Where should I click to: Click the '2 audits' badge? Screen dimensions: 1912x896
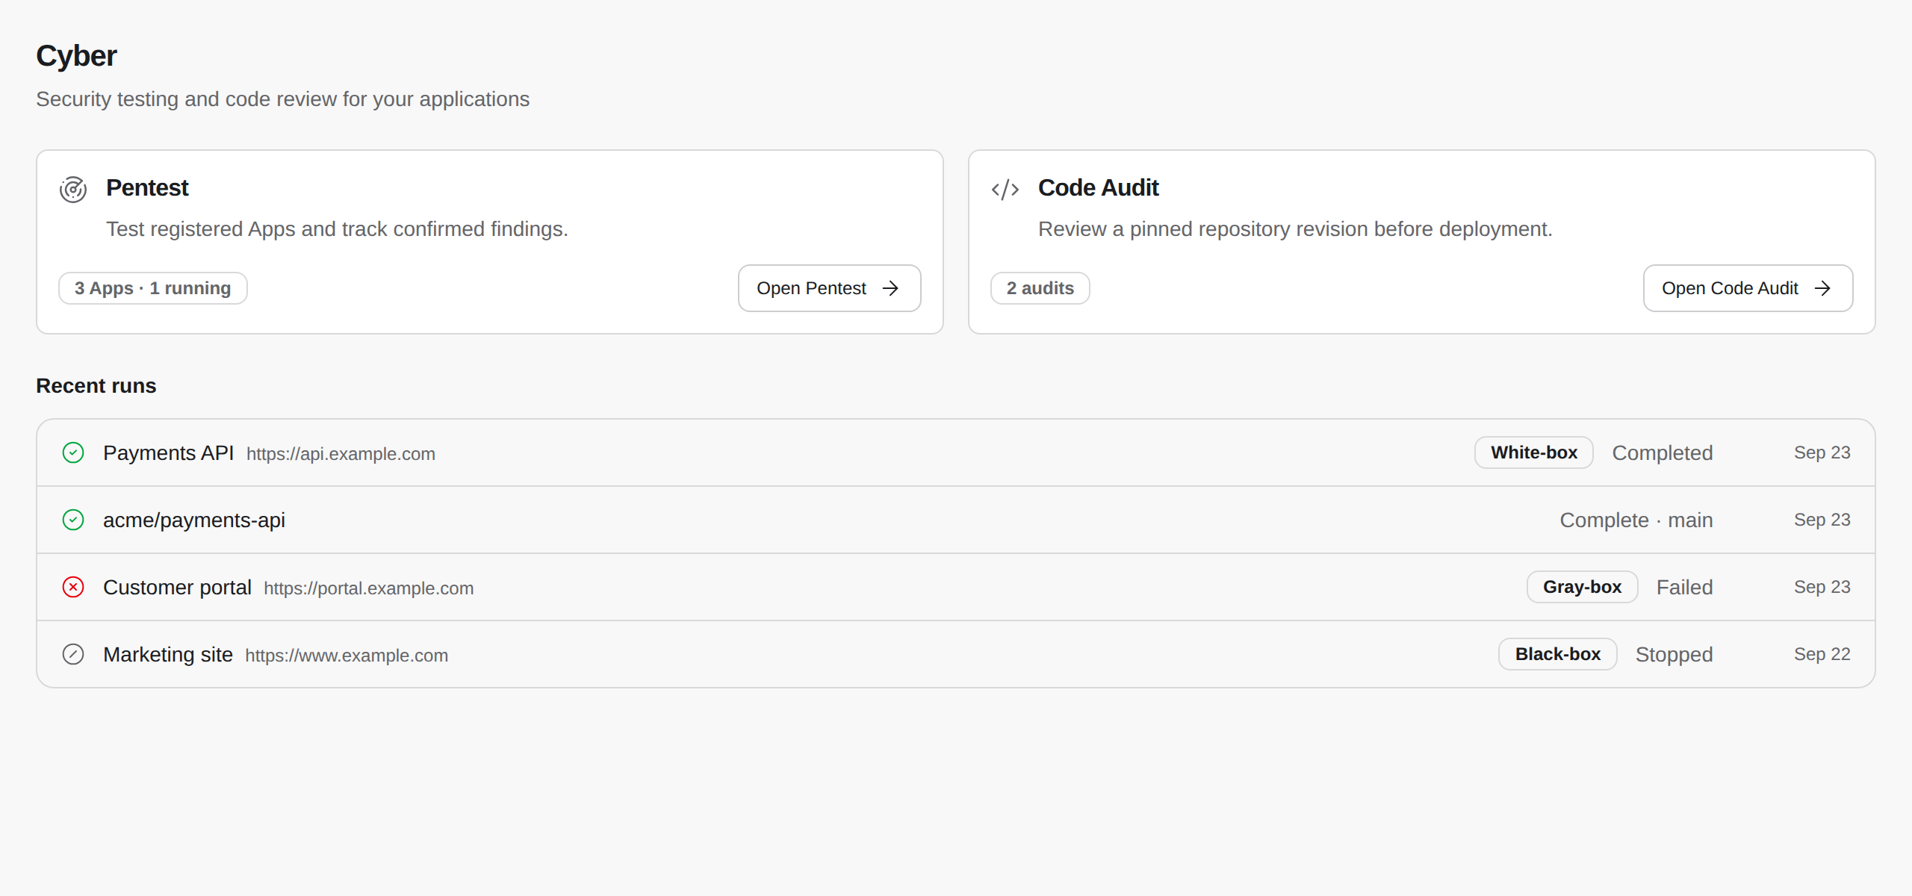point(1040,288)
